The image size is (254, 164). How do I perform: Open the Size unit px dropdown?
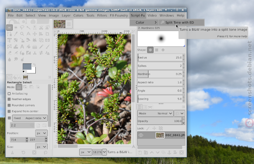click(x=42, y=147)
